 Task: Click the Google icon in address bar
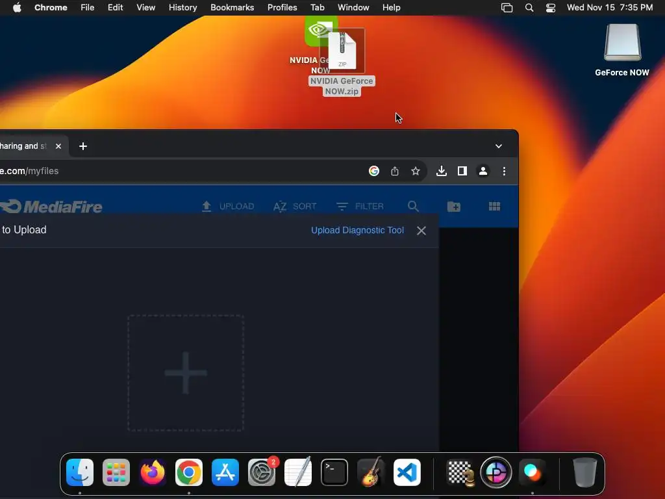[373, 171]
